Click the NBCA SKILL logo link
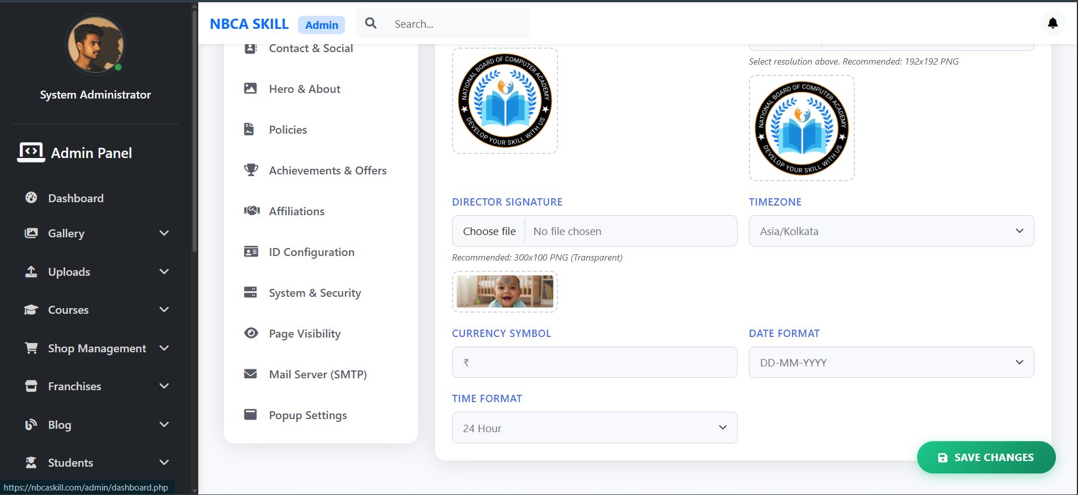Image resolution: width=1078 pixels, height=495 pixels. [249, 24]
